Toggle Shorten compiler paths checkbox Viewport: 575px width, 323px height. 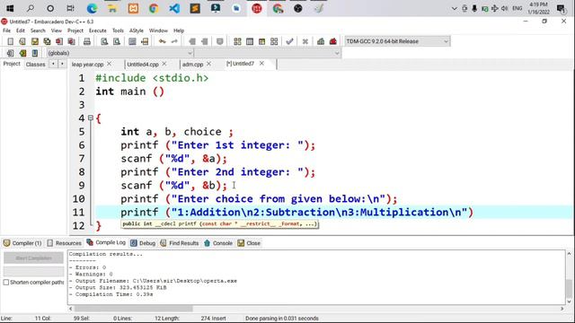tap(6, 283)
